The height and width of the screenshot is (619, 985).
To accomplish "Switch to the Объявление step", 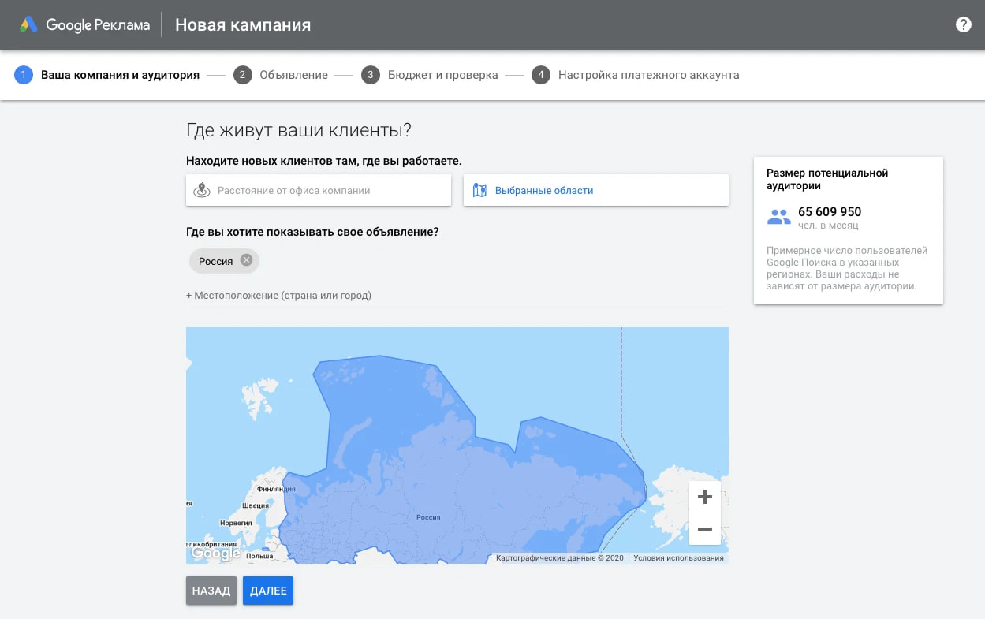I will 293,75.
